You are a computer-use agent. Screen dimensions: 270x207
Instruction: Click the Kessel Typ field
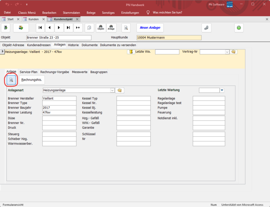click(133, 99)
